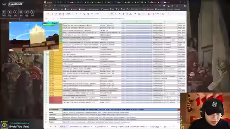
Task: Click the I Hold You song title
Action: (19, 126)
